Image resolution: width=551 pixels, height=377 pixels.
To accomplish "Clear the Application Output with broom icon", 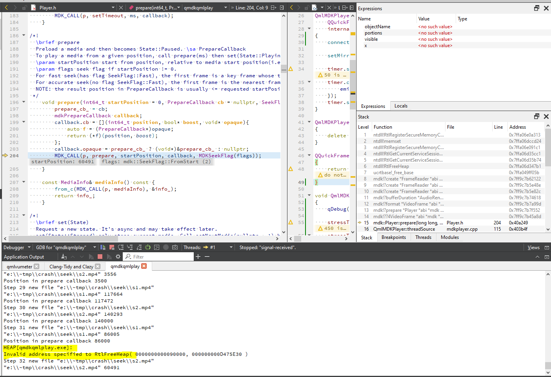I will (x=64, y=257).
